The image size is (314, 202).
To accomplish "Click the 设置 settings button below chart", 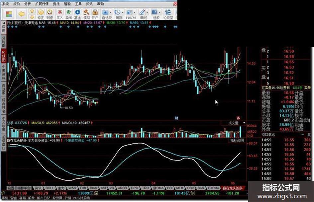I will 11,188.
